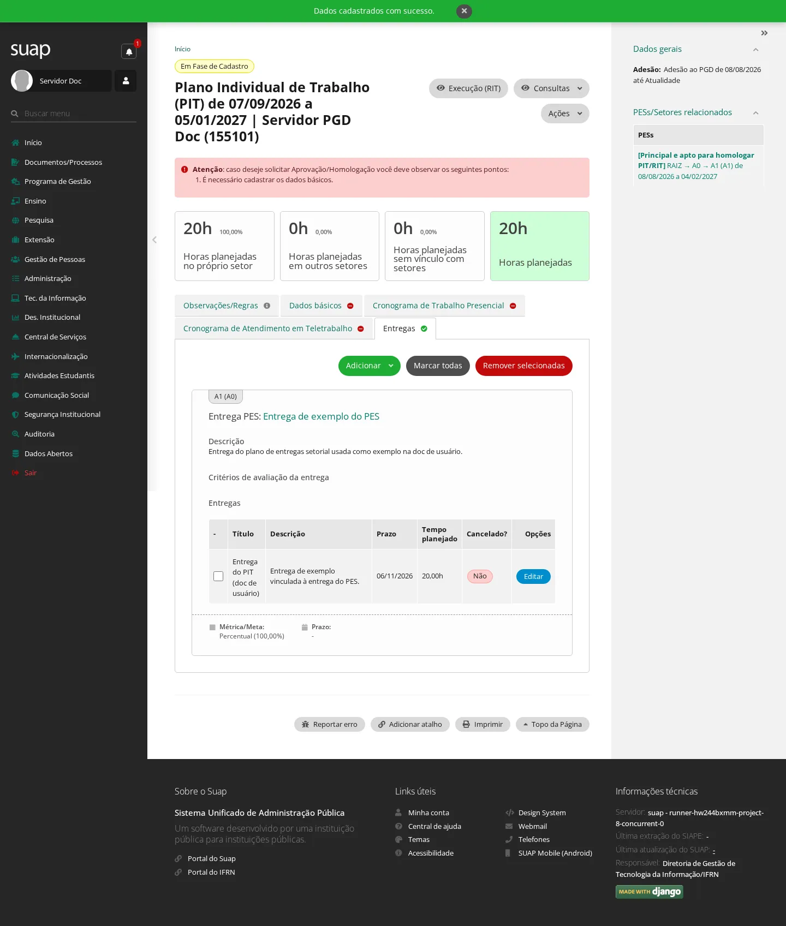Open Cronograma de Atendimento em Teletrabalho tab

point(273,328)
